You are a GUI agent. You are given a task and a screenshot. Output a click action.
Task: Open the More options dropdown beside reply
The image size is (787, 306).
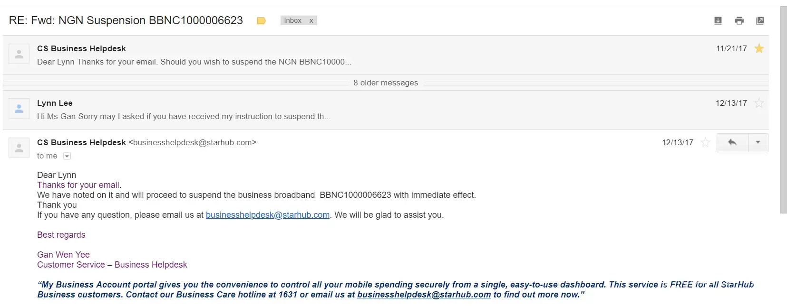pos(758,142)
